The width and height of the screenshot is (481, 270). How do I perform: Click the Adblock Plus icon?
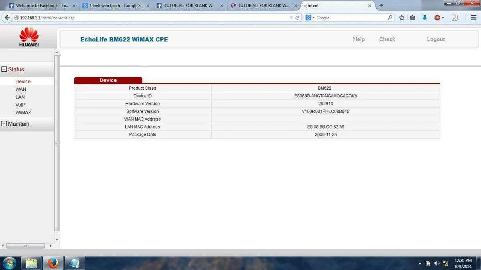(x=438, y=18)
